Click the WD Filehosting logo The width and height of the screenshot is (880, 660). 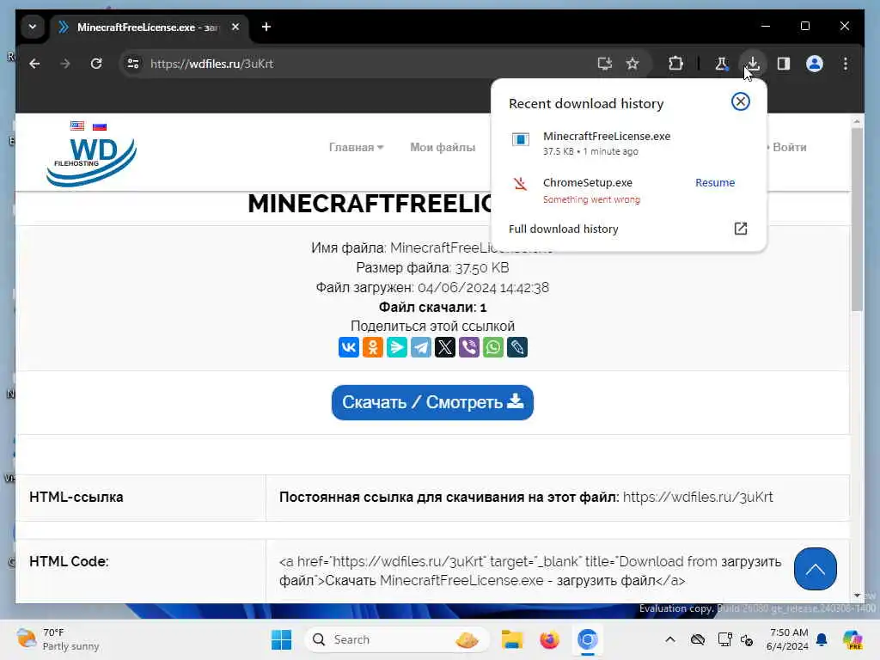91,161
